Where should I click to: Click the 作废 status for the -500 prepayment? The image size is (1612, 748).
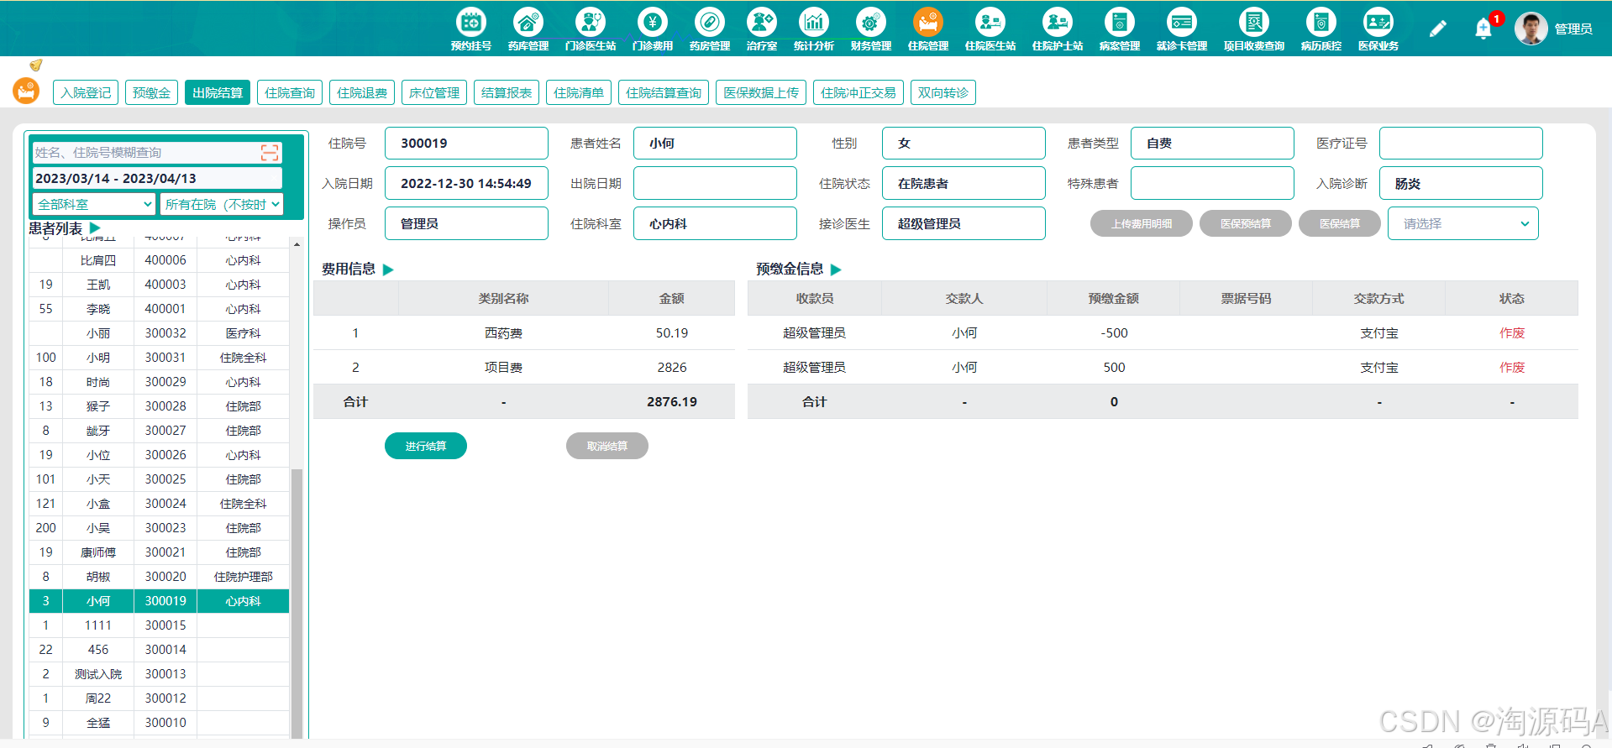[1512, 333]
